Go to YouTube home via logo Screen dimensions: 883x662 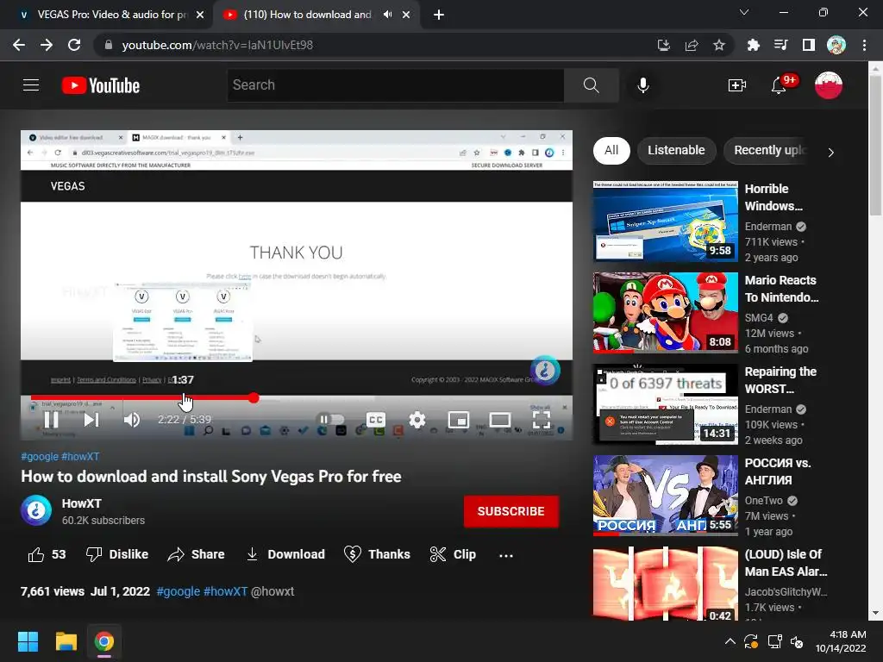[101, 85]
